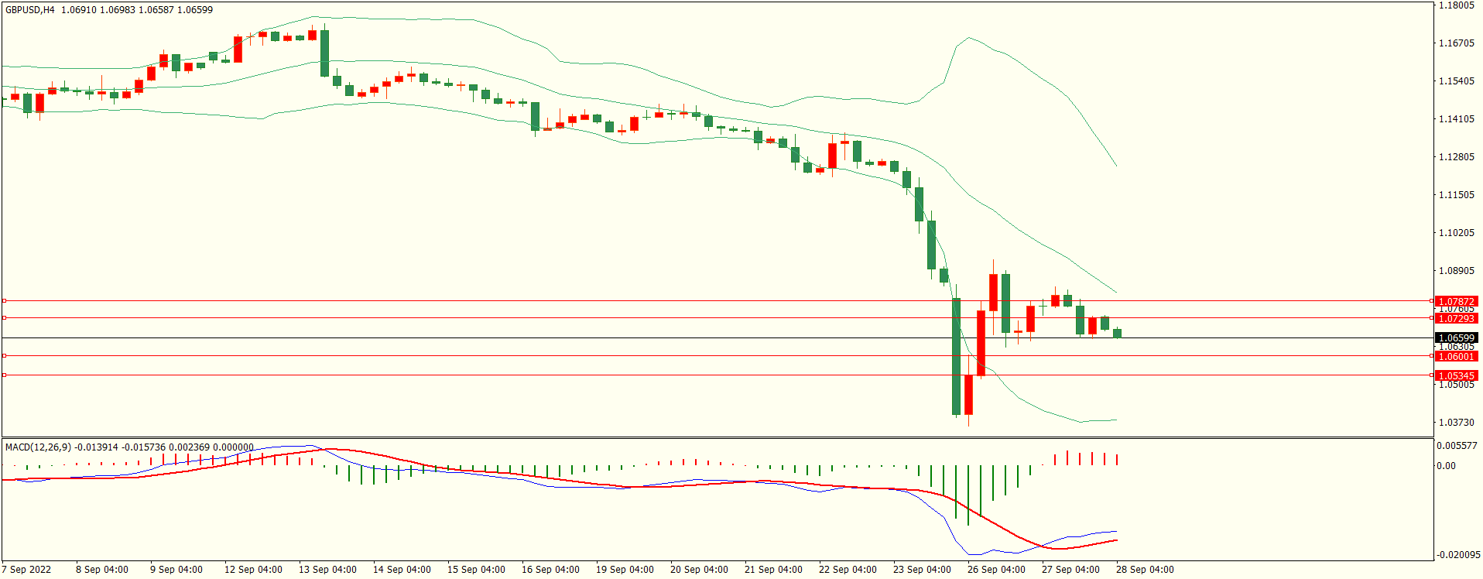Click the MACD(12,26,9) indicator label
The width and height of the screenshot is (1483, 579).
pos(38,447)
